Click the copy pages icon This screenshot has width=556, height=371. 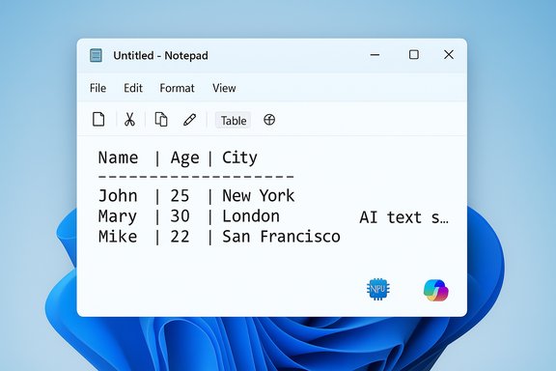pyautogui.click(x=161, y=119)
